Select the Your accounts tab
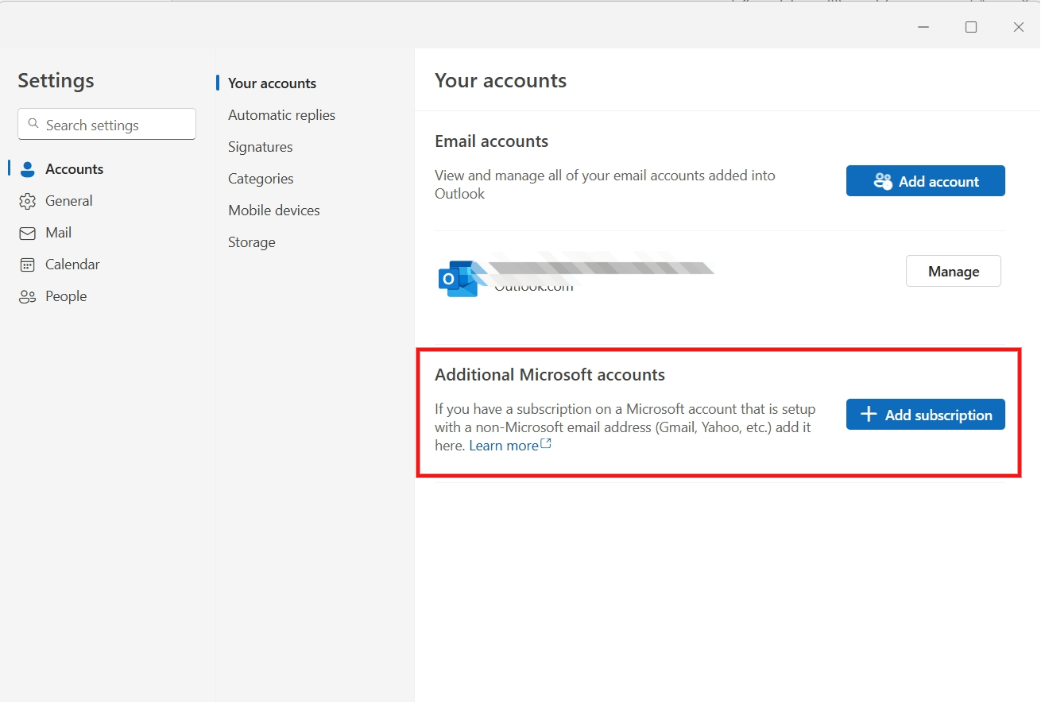The width and height of the screenshot is (1041, 703). tap(272, 83)
